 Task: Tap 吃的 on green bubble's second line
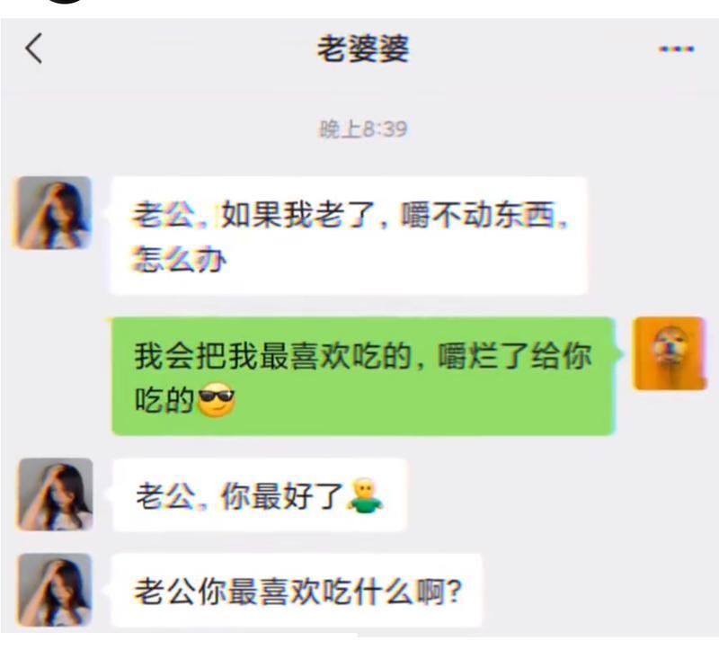164,399
